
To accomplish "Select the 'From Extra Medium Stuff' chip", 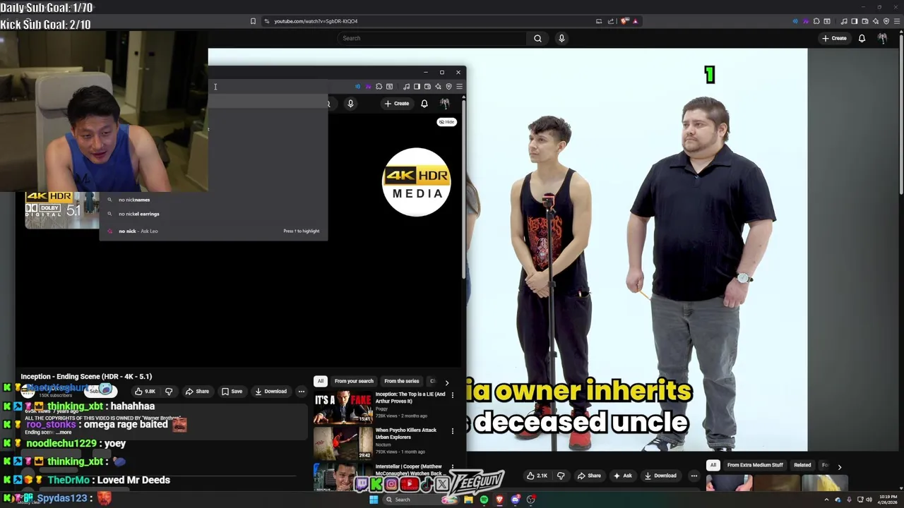I will click(x=755, y=465).
